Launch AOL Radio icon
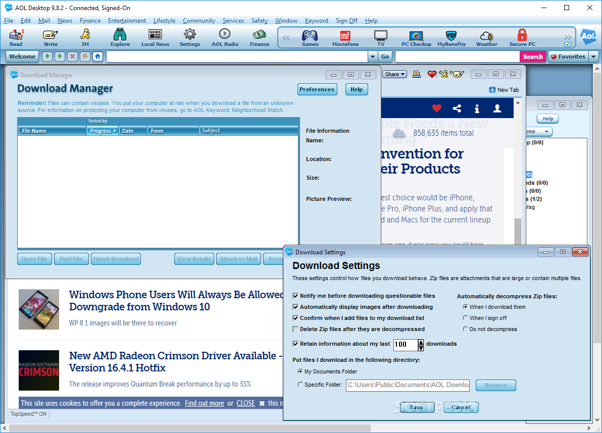Image resolution: width=602 pixels, height=433 pixels. coord(225,37)
